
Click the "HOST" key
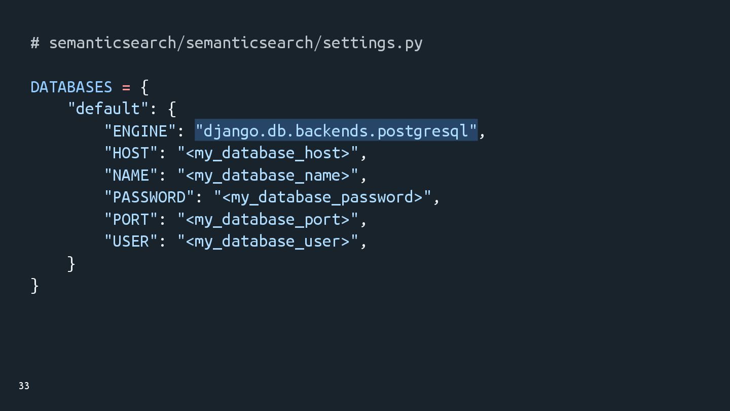tap(131, 153)
